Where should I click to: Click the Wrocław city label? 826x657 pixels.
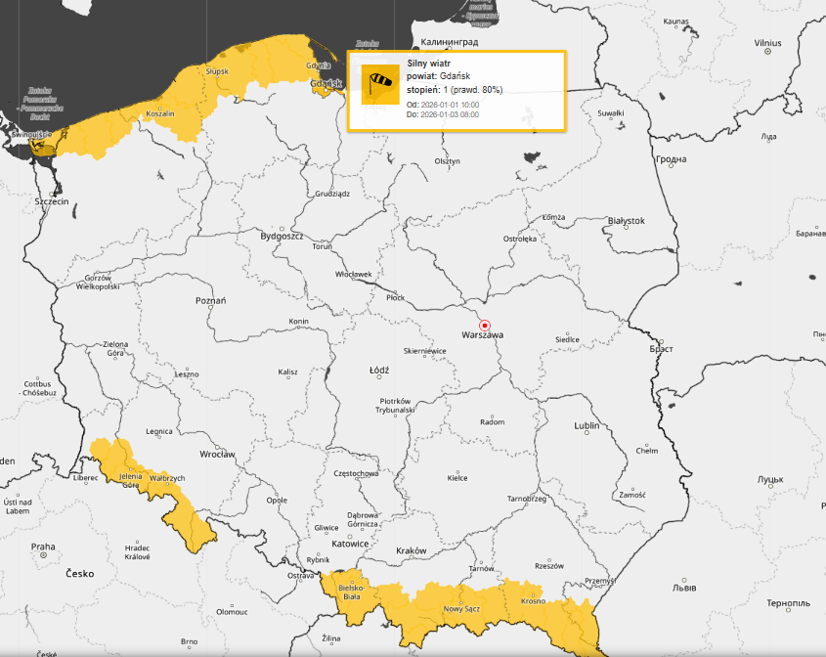pos(216,455)
